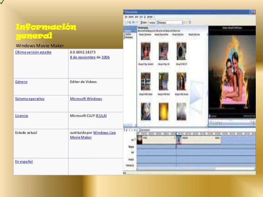
Task: Click the 'Género' link
Action: pyautogui.click(x=21, y=82)
